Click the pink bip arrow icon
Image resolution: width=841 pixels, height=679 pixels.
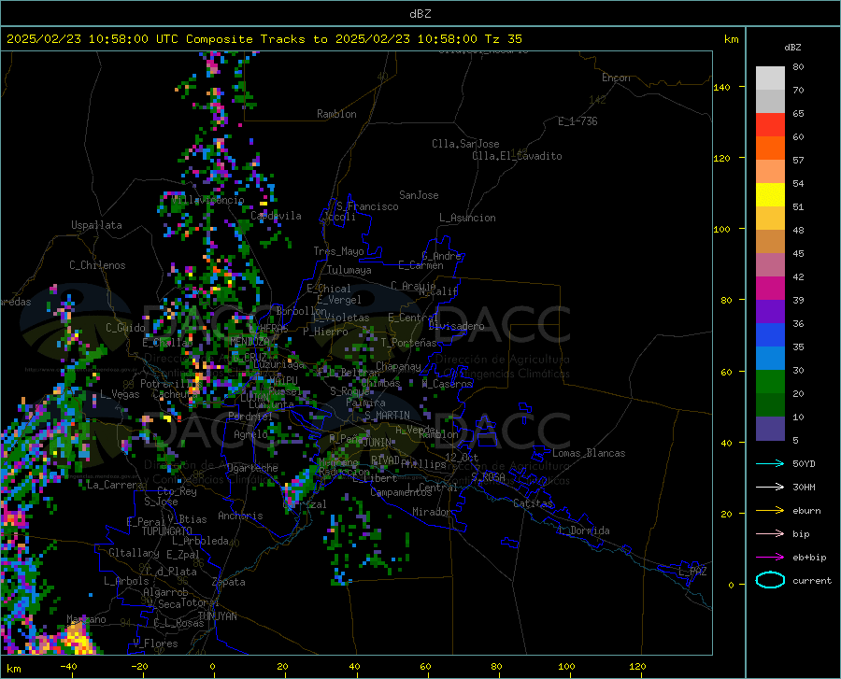[770, 534]
